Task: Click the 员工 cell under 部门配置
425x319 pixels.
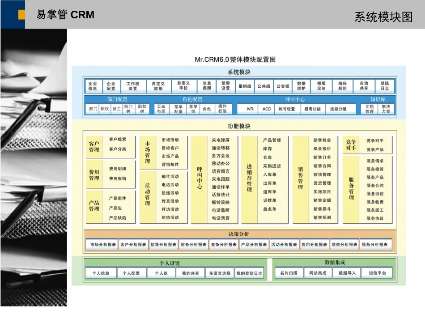Action: pos(117,109)
